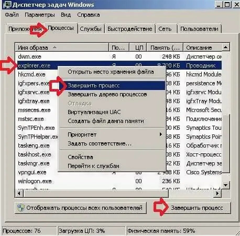Switch to the Пользователи tab
240x236 pixels.
pyautogui.click(x=199, y=29)
